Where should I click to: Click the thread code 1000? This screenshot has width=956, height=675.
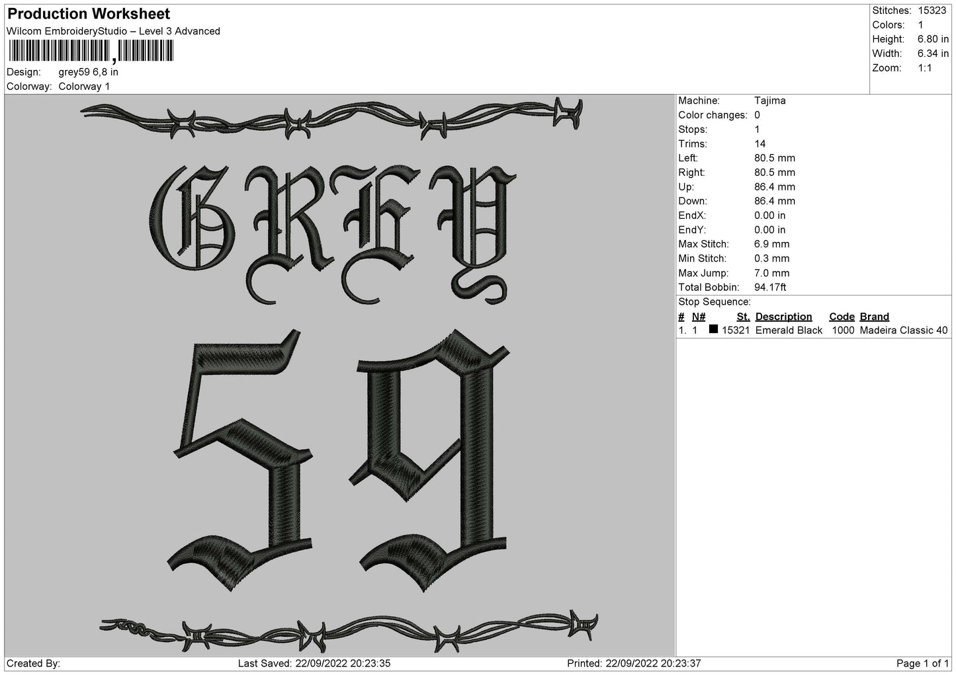coord(843,331)
